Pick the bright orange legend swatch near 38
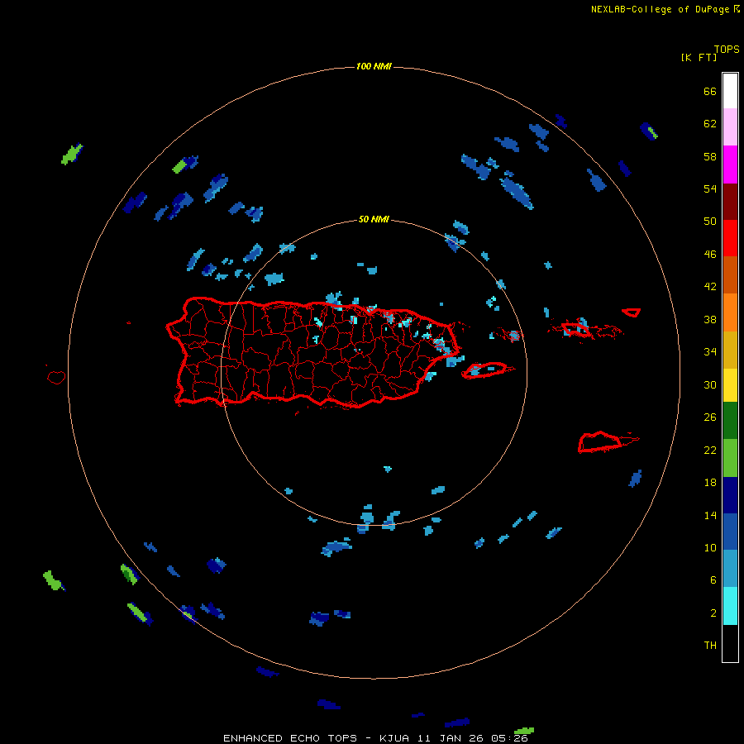The width and height of the screenshot is (744, 744). click(x=730, y=312)
